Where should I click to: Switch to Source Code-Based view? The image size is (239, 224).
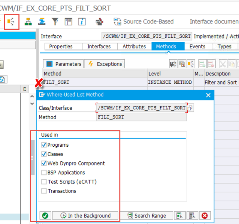click(144, 22)
